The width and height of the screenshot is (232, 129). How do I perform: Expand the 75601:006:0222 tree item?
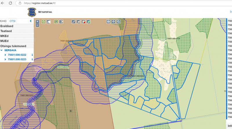(5, 55)
